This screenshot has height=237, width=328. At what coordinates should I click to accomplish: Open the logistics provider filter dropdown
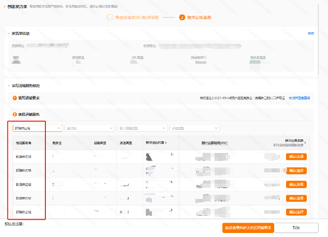point(37,128)
